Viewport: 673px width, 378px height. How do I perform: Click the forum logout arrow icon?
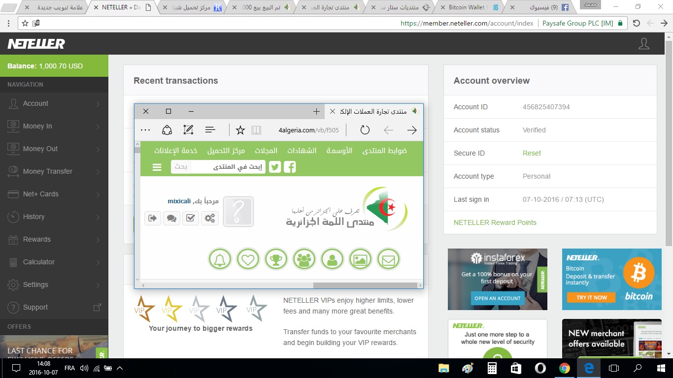click(x=153, y=218)
